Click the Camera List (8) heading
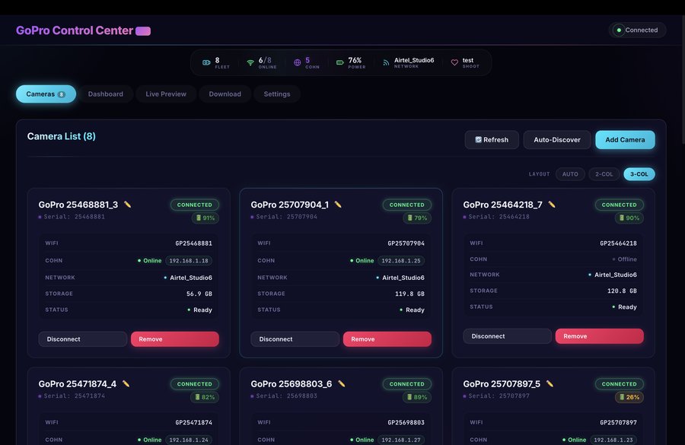Screen dimensions: 685x445 click(61, 136)
